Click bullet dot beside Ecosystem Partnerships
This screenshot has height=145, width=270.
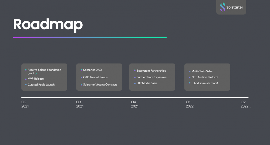135,70
